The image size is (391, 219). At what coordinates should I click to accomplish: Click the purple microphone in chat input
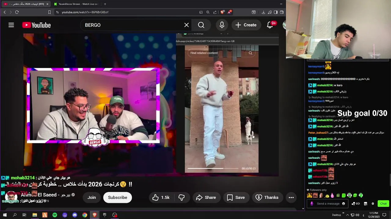(312, 204)
